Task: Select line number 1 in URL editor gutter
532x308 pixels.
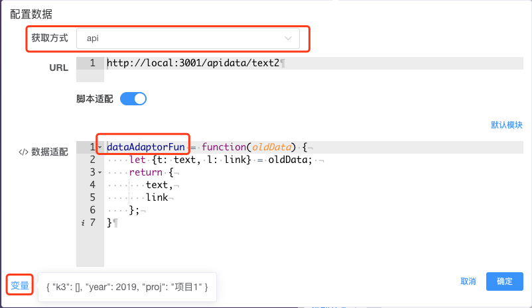Action: pyautogui.click(x=92, y=64)
